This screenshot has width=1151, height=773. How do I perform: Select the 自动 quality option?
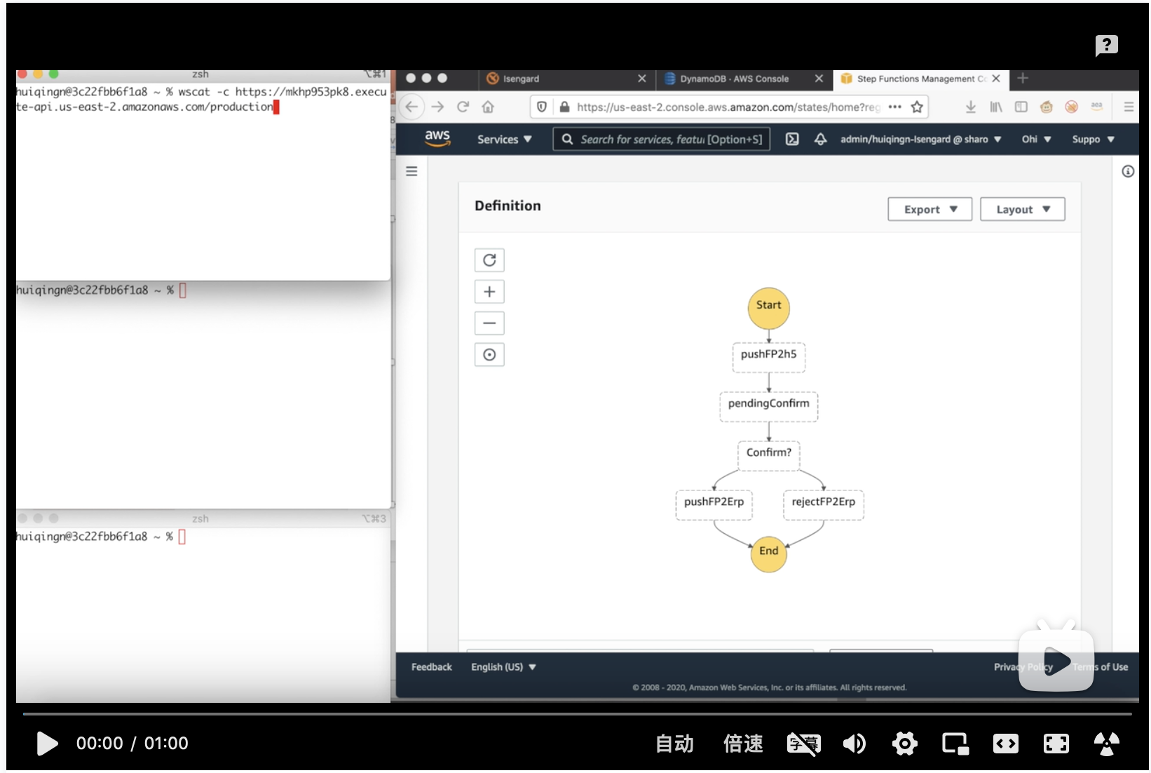coord(674,743)
